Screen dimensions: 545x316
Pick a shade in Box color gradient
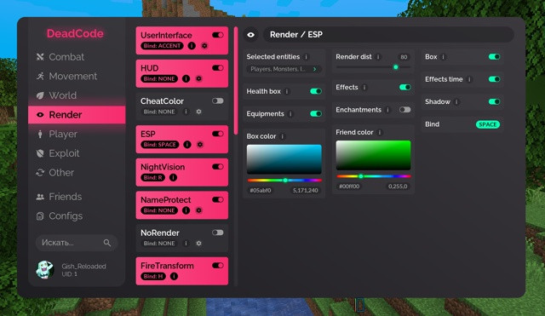[284, 159]
